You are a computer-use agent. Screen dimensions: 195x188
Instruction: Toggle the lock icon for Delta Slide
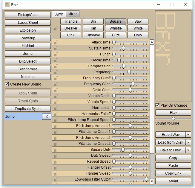tap(56, 90)
